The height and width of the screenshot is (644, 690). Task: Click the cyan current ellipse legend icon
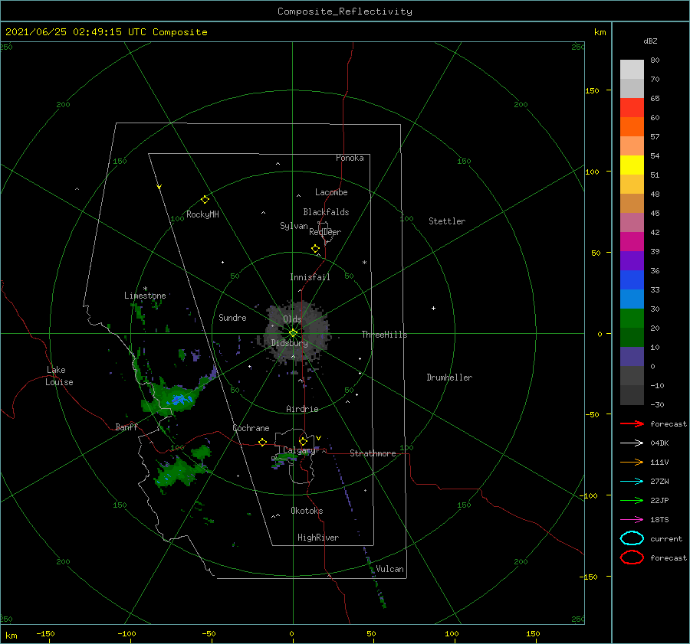coord(632,538)
